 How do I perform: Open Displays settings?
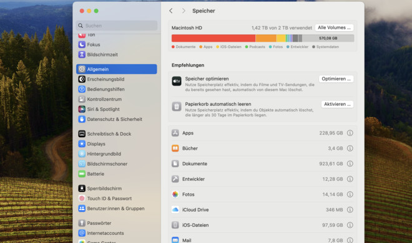click(x=116, y=144)
